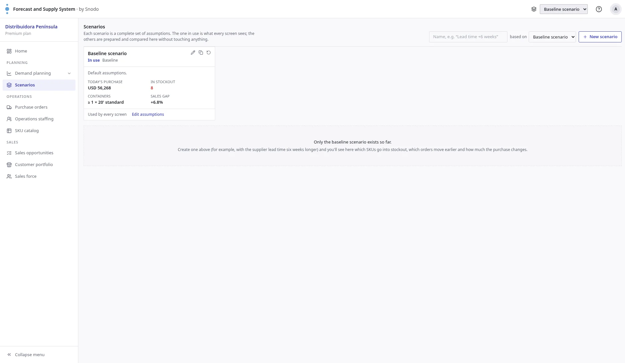Go to Home via its grid icon
Image resolution: width=625 pixels, height=363 pixels.
[x=9, y=51]
